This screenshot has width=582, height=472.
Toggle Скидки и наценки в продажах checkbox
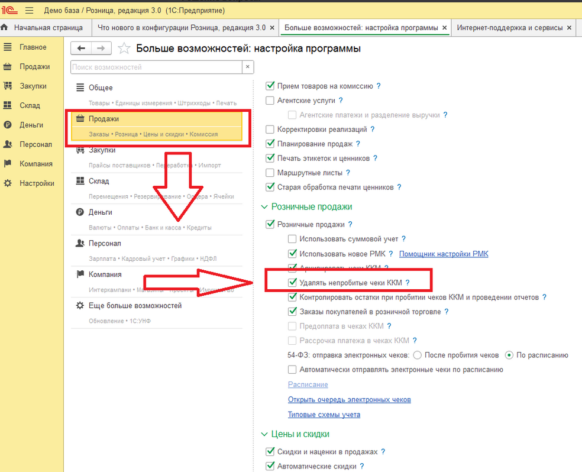pos(270,451)
